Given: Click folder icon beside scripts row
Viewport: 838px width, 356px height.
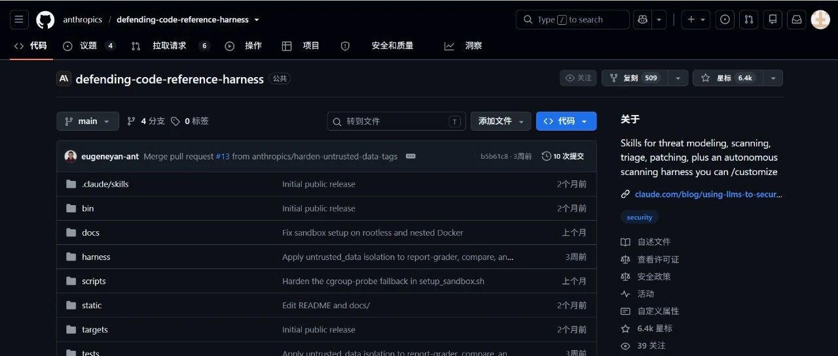Looking at the screenshot, I should tap(71, 281).
